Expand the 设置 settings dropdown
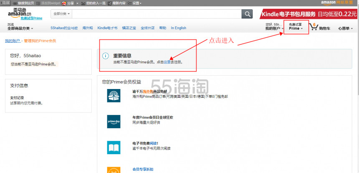 137,3
